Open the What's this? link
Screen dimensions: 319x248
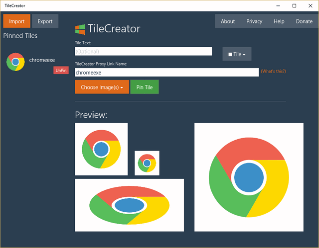click(273, 71)
